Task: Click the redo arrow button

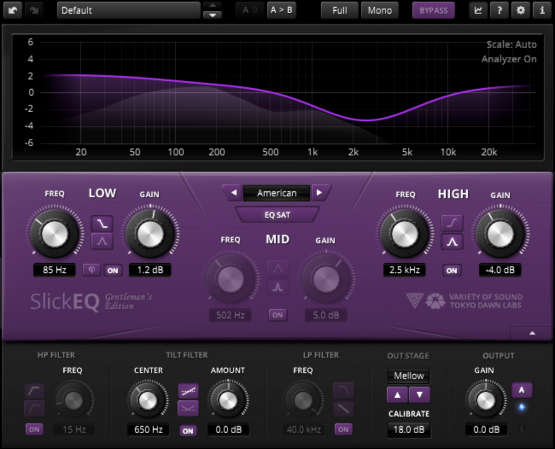Action: coord(35,10)
